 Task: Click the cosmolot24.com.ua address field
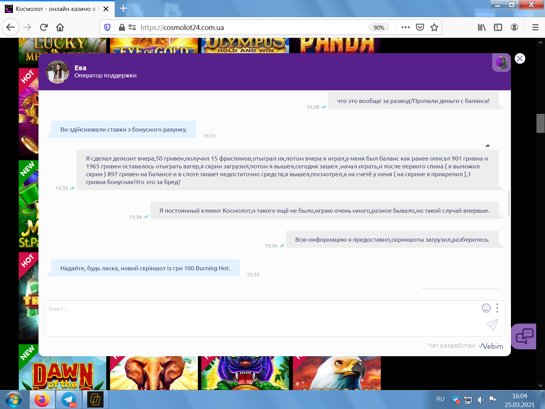coord(252,27)
